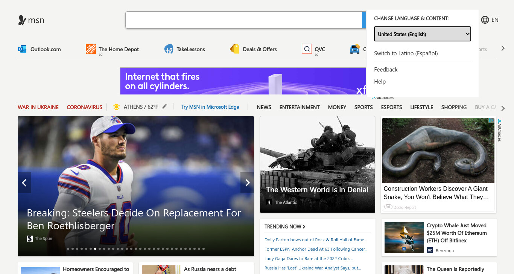Screen dimensions: 514x274
Task: Click the Benzinga source icon
Action: click(430, 250)
